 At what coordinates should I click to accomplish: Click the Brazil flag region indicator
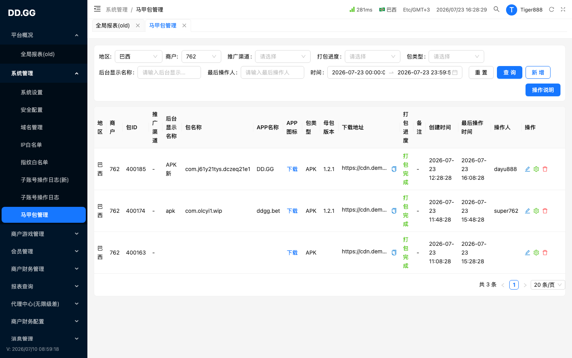point(388,10)
